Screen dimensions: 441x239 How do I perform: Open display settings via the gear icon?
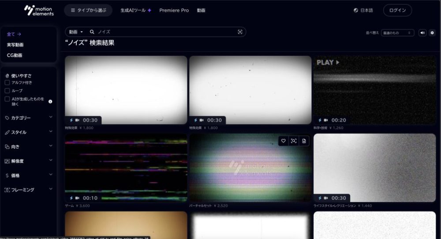coord(432,33)
